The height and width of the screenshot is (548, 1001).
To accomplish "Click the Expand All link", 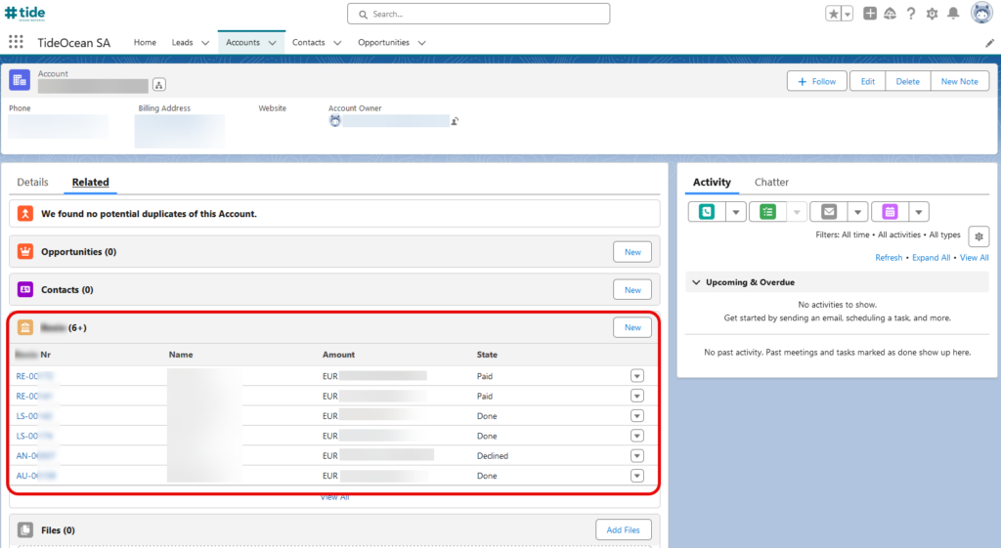I will tap(931, 258).
